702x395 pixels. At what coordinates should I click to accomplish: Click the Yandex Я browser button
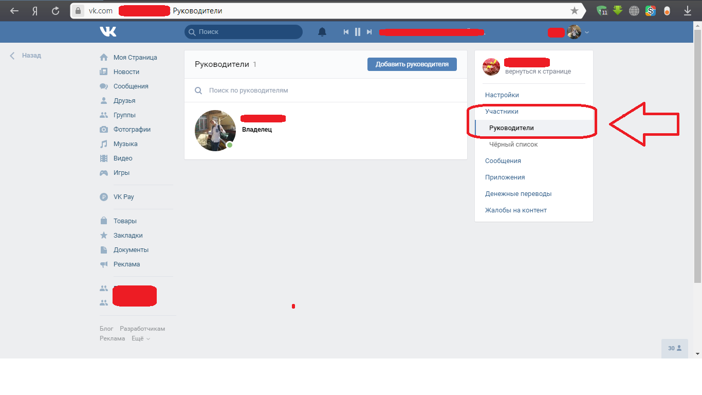35,10
